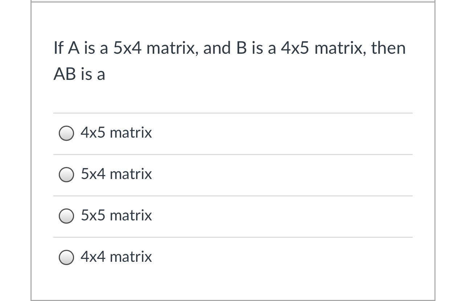Click the question text about matrix AB

[x=229, y=60]
